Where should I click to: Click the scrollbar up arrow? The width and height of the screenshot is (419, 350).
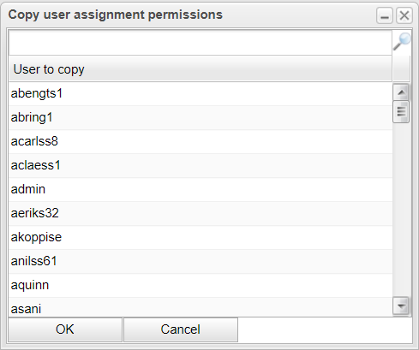coord(401,92)
